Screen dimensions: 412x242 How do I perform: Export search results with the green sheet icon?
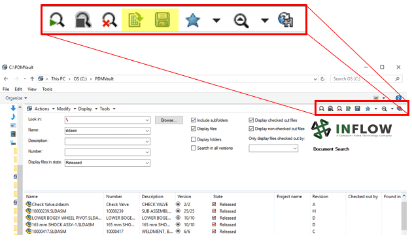(349, 109)
